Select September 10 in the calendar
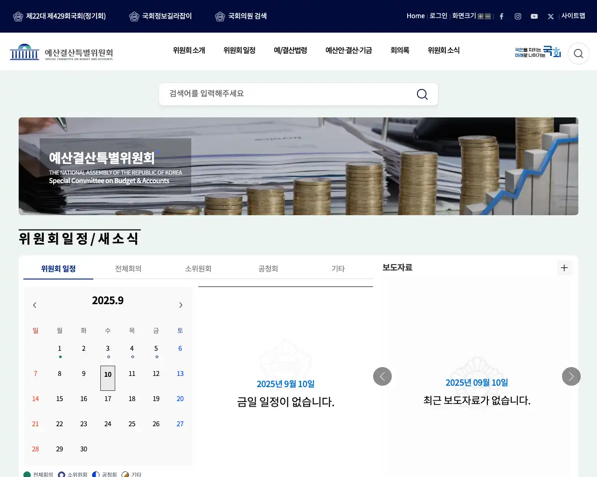 pyautogui.click(x=108, y=378)
